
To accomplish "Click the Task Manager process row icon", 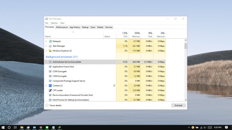I will [50, 46].
